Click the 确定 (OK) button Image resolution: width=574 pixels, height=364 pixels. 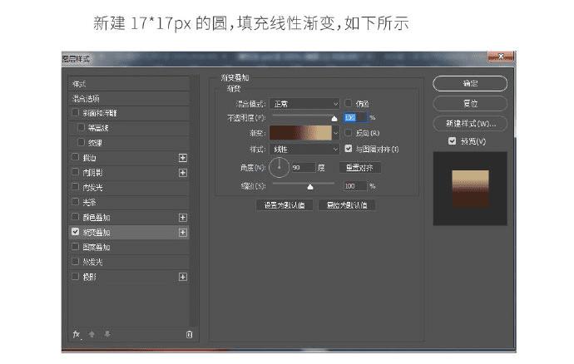[470, 83]
